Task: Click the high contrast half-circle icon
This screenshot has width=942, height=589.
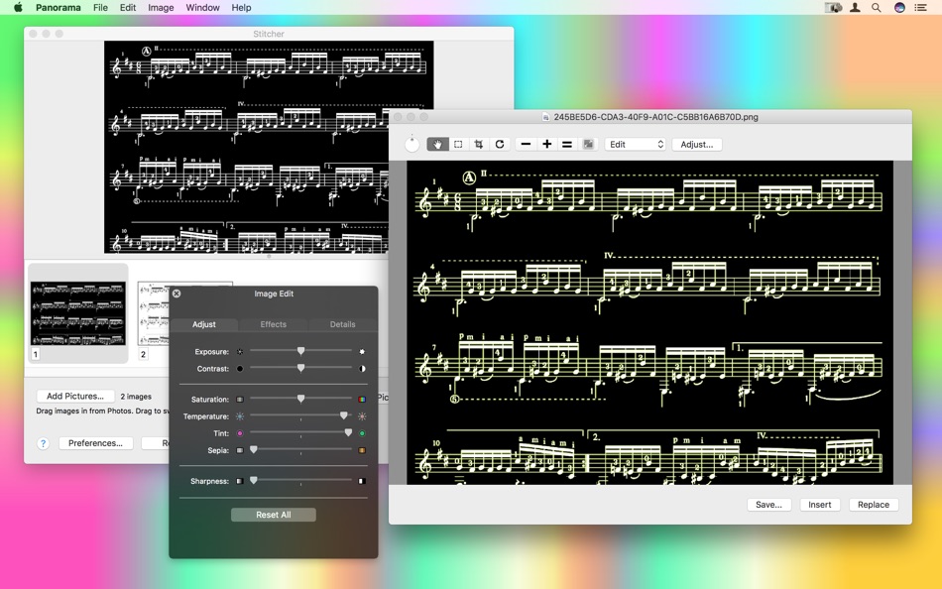Action: point(362,369)
